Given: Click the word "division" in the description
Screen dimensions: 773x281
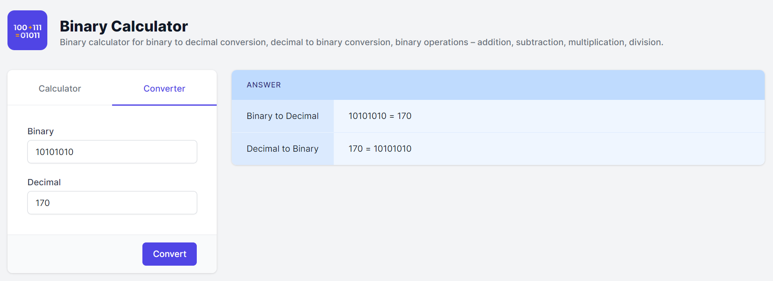Looking at the screenshot, I should (x=645, y=42).
